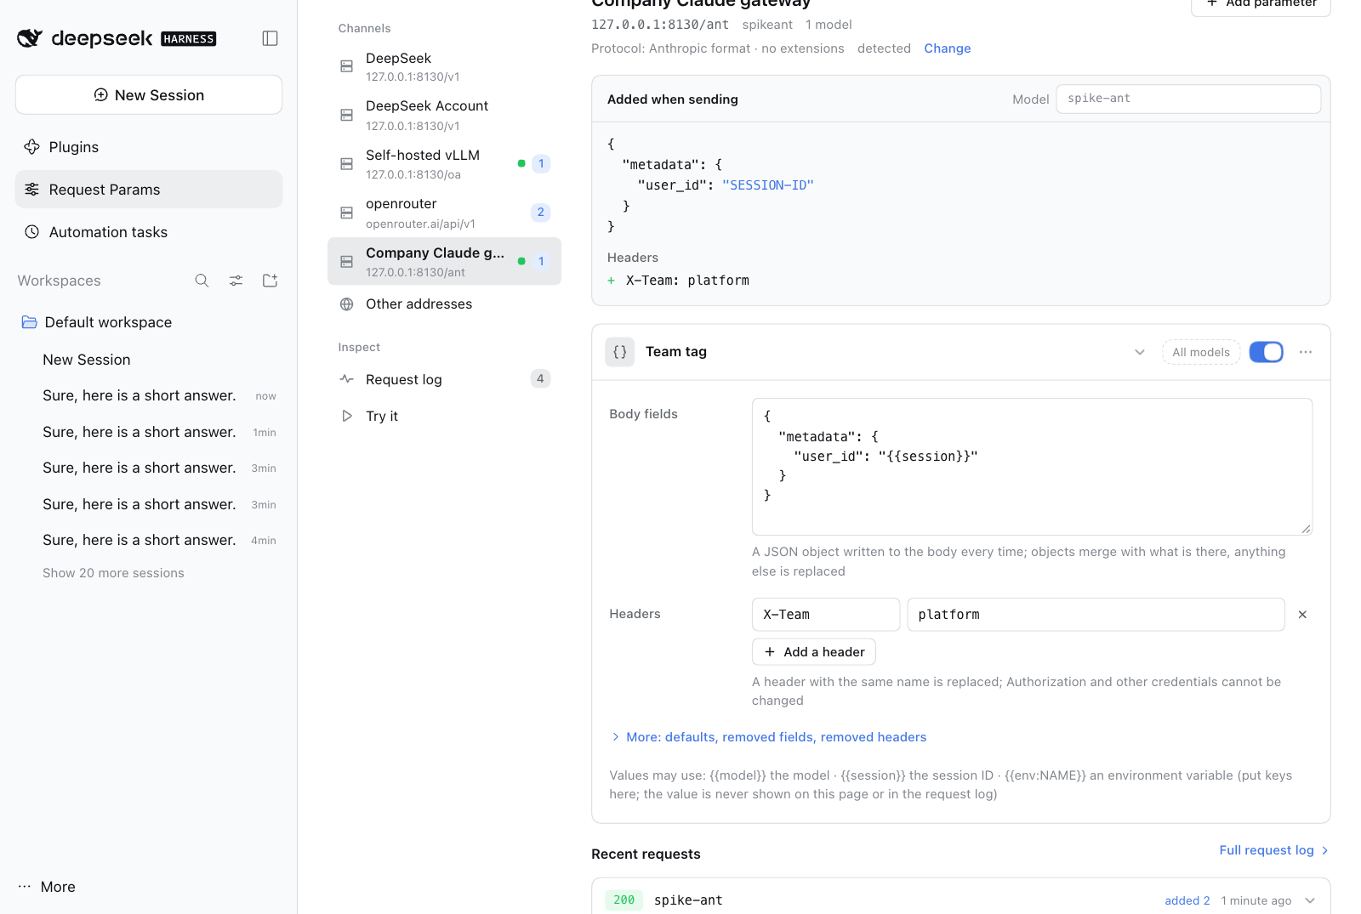
Task: Open Team tag more options ellipsis
Action: pos(1306,352)
